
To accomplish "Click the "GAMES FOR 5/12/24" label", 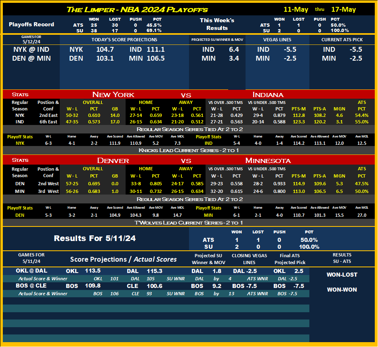I will 31,39.
